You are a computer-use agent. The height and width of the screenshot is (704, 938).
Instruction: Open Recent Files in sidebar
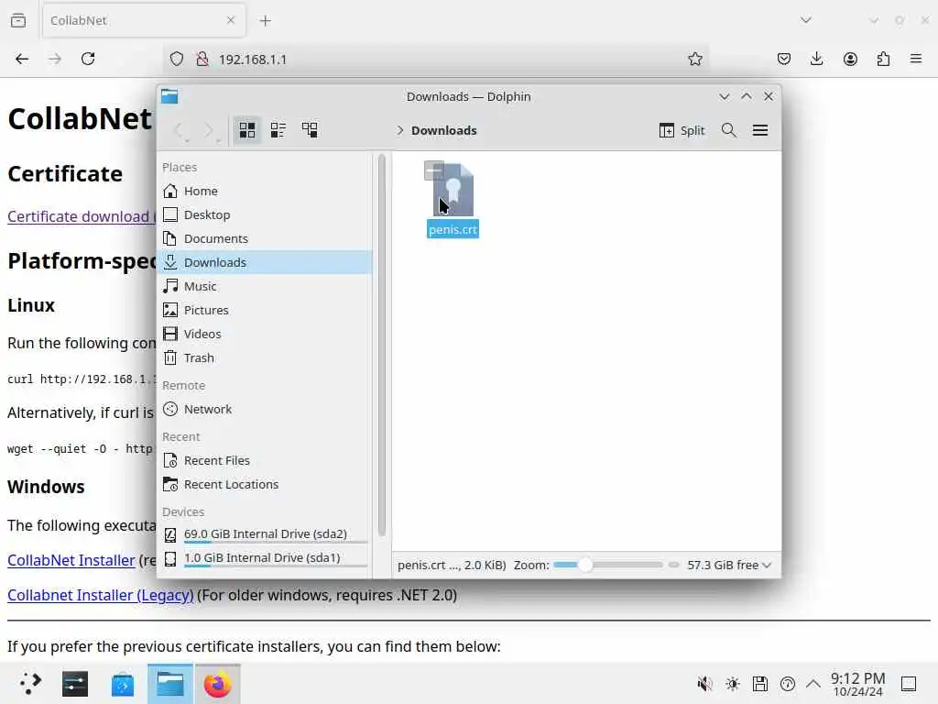(267, 460)
